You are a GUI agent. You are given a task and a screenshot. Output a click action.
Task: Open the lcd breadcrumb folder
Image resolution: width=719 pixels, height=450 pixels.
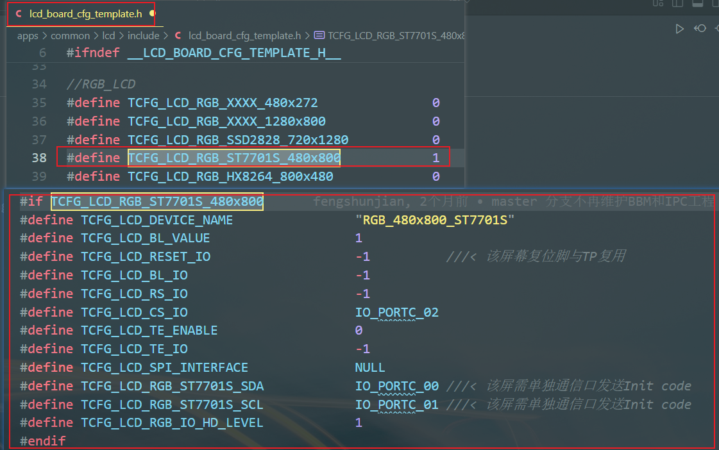coord(108,36)
